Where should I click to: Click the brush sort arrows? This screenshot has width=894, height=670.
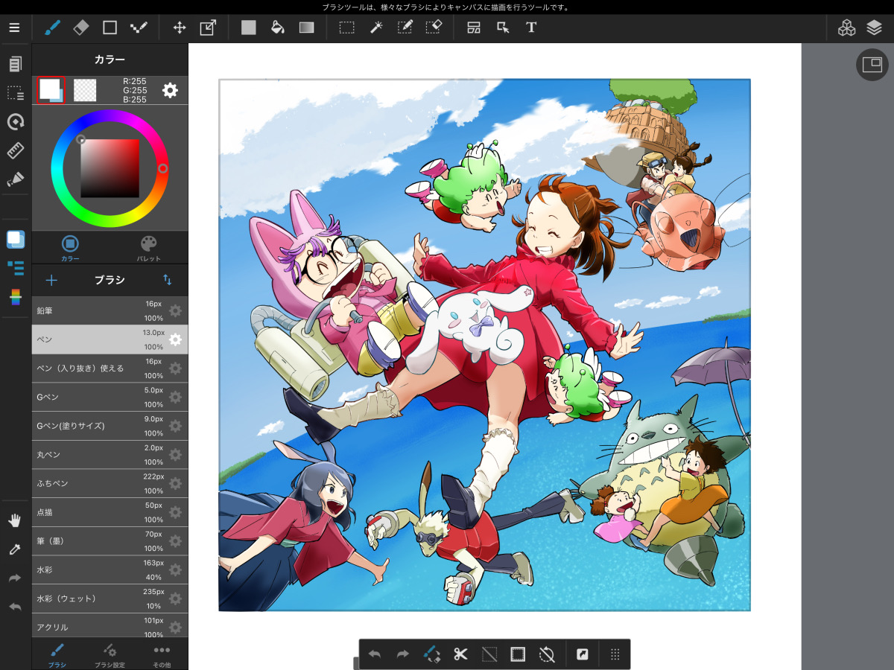coord(168,280)
